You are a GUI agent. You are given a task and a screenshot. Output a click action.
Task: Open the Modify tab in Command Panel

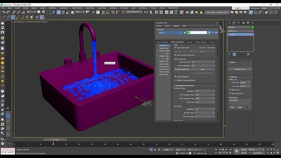click(x=234, y=23)
